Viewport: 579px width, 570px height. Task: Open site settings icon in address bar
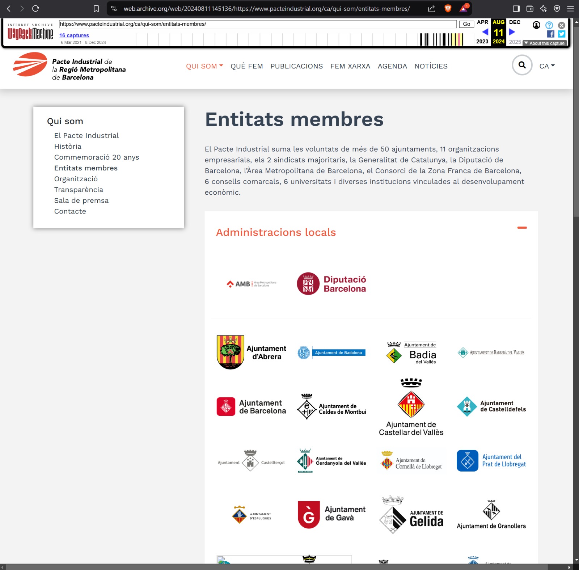tap(114, 9)
